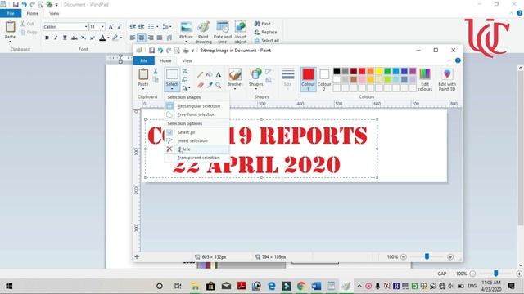Click Find in WordPad editing group
The width and height of the screenshot is (524, 294).
click(x=263, y=24)
